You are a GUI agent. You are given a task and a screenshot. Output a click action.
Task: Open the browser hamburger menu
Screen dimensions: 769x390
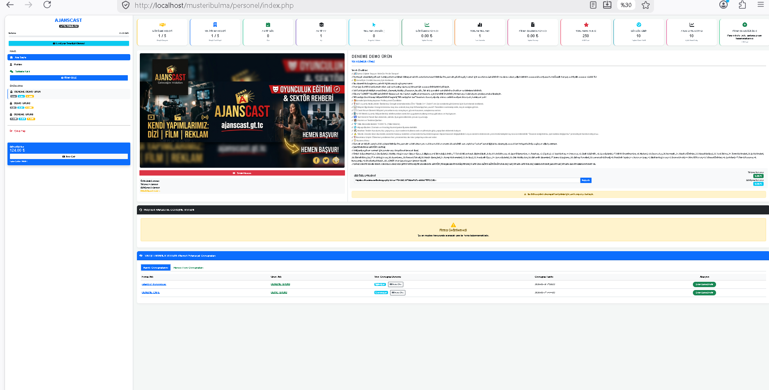[761, 5]
